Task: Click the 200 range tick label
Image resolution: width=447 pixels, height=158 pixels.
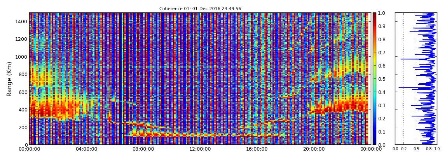Action: (23, 127)
